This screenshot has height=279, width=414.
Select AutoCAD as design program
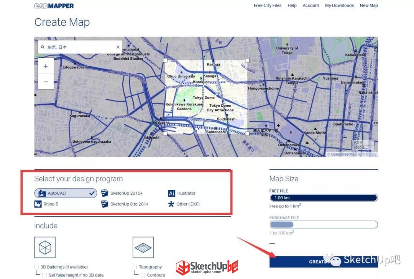pyautogui.click(x=66, y=193)
